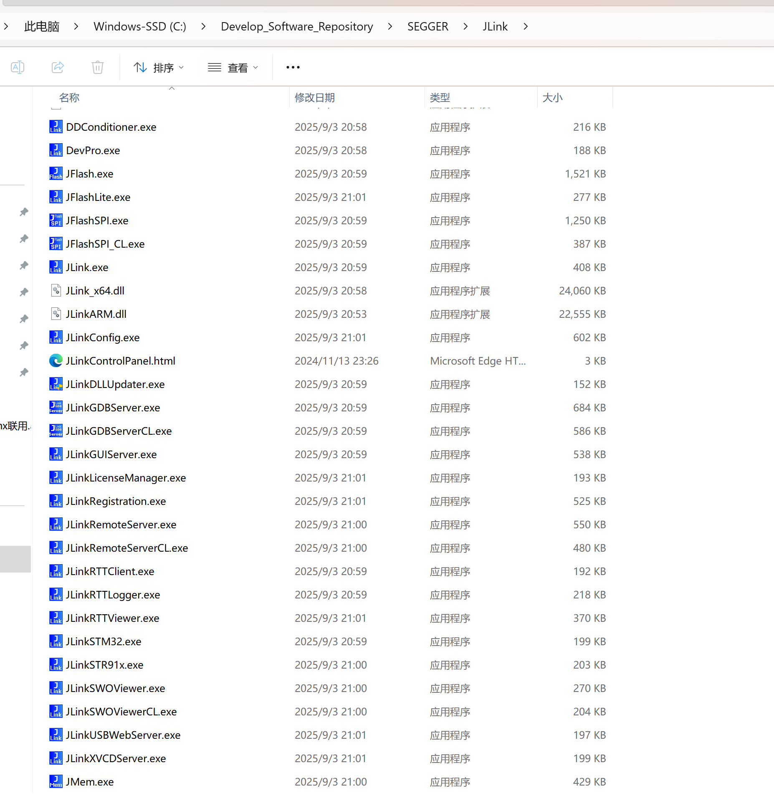Viewport: 774px width, 811px height.
Task: Select the file name JLinkSTR91x.exe
Action: click(105, 665)
